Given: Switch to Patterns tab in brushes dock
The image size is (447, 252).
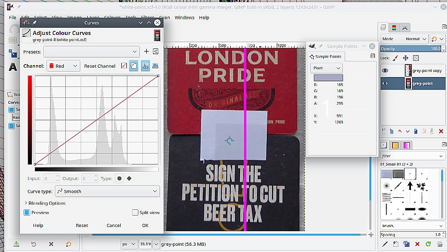Looking at the screenshot, I should point(395,145).
